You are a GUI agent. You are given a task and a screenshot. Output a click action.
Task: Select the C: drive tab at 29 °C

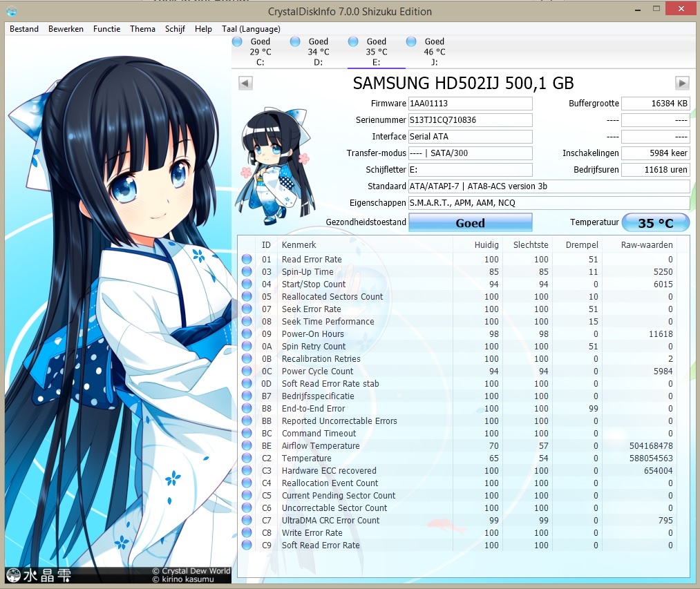[x=261, y=52]
